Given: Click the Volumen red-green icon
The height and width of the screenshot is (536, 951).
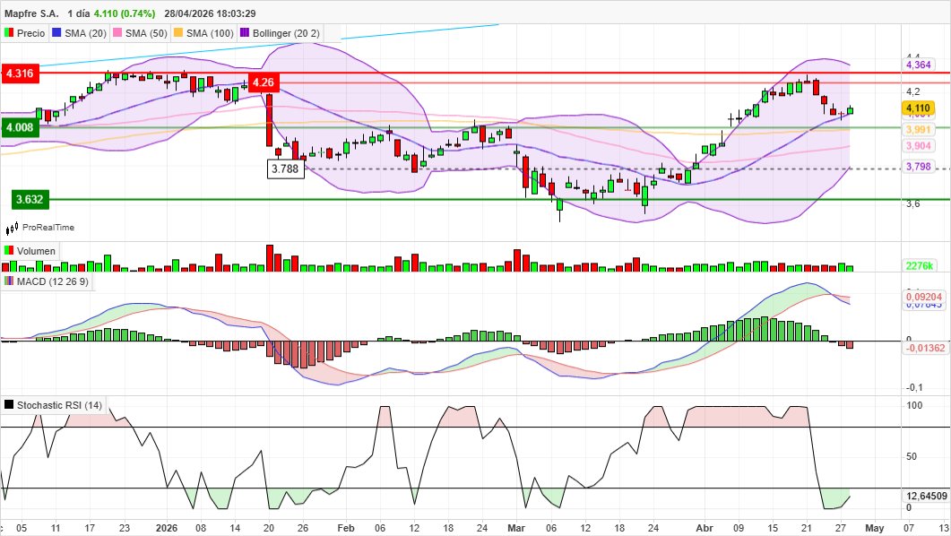Looking at the screenshot, I should coord(8,250).
